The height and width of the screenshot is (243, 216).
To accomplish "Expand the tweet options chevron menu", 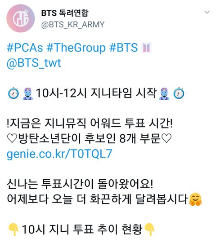I will [207, 12].
